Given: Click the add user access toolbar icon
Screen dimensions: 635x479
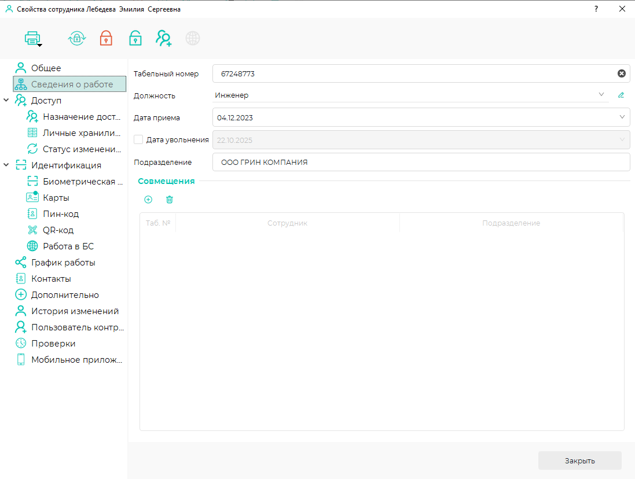Looking at the screenshot, I should pos(164,38).
